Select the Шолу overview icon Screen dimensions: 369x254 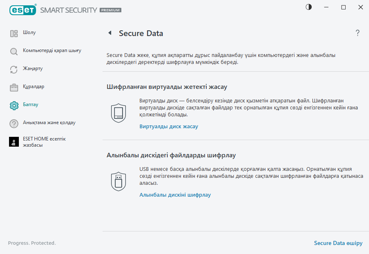coord(14,32)
